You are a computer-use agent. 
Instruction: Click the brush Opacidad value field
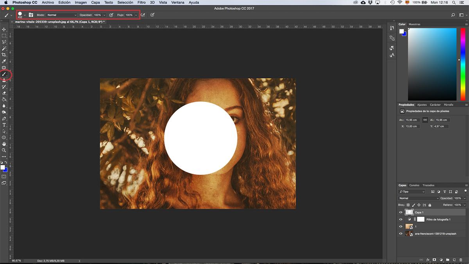[97, 15]
